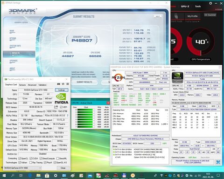Screen dimensions: 224x179
Task: Click Bus Interface question mark icon
Action: click(68, 116)
